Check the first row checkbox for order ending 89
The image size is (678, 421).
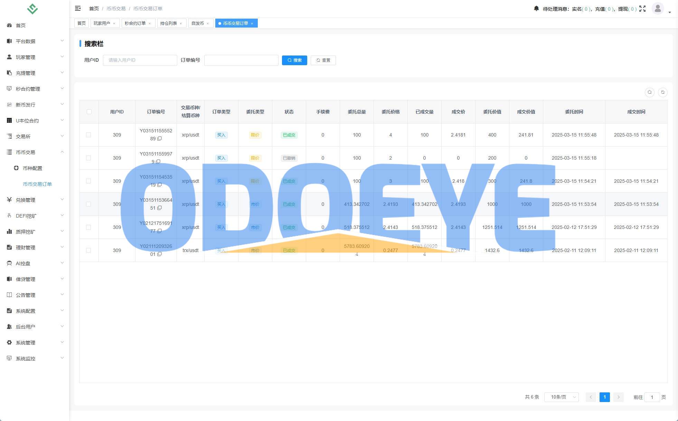(x=88, y=135)
